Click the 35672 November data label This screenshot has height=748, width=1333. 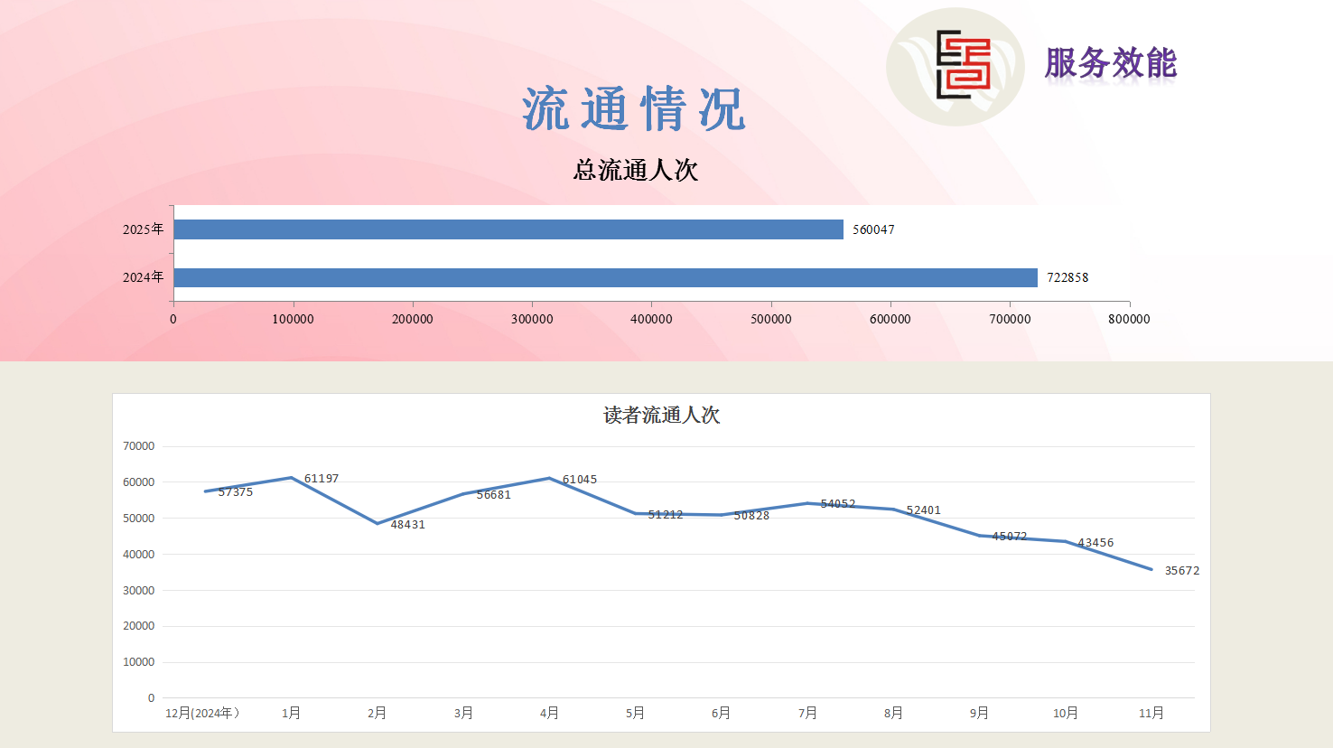point(1181,571)
